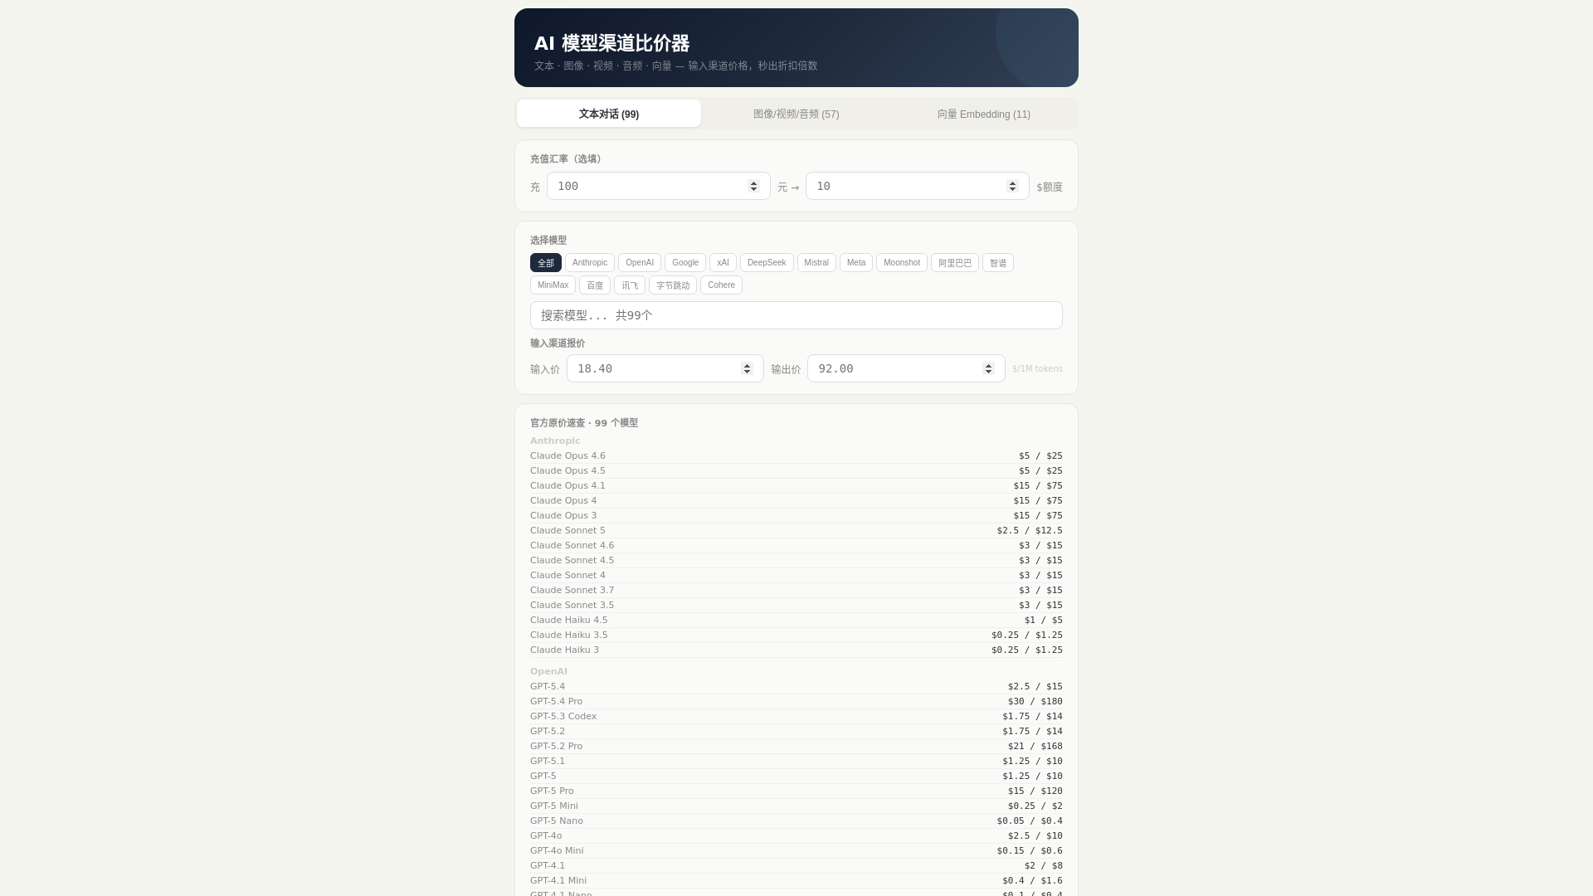Screen dimensions: 1593x896
Task: Select the GPT-5 Nano row
Action: (x=796, y=821)
